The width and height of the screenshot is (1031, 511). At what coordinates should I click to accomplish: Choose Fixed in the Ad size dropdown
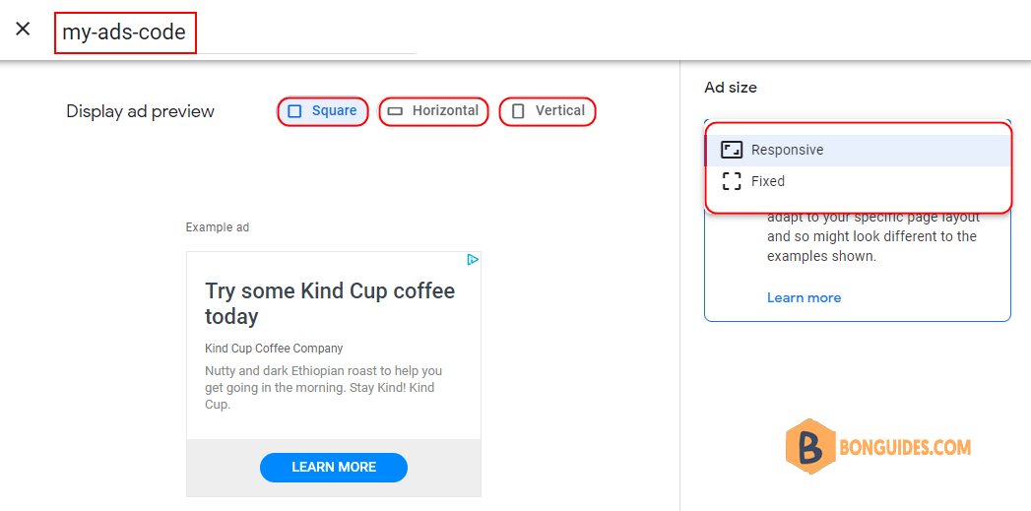pyautogui.click(x=858, y=181)
